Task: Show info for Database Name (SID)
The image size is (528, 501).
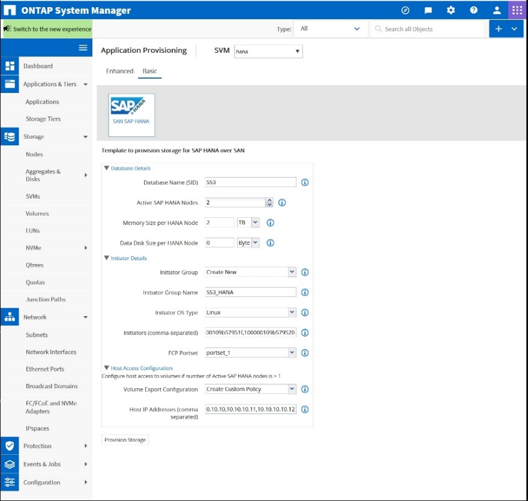Action: tap(305, 182)
